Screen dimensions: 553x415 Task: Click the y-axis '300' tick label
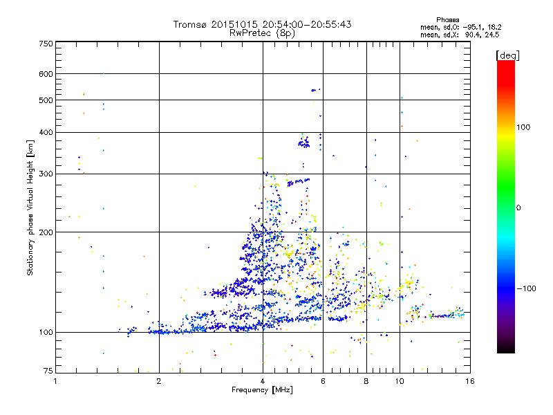point(46,174)
